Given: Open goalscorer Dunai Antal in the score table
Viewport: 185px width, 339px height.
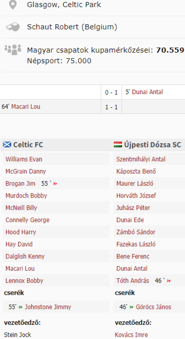Looking at the screenshot, I should pyautogui.click(x=148, y=92).
